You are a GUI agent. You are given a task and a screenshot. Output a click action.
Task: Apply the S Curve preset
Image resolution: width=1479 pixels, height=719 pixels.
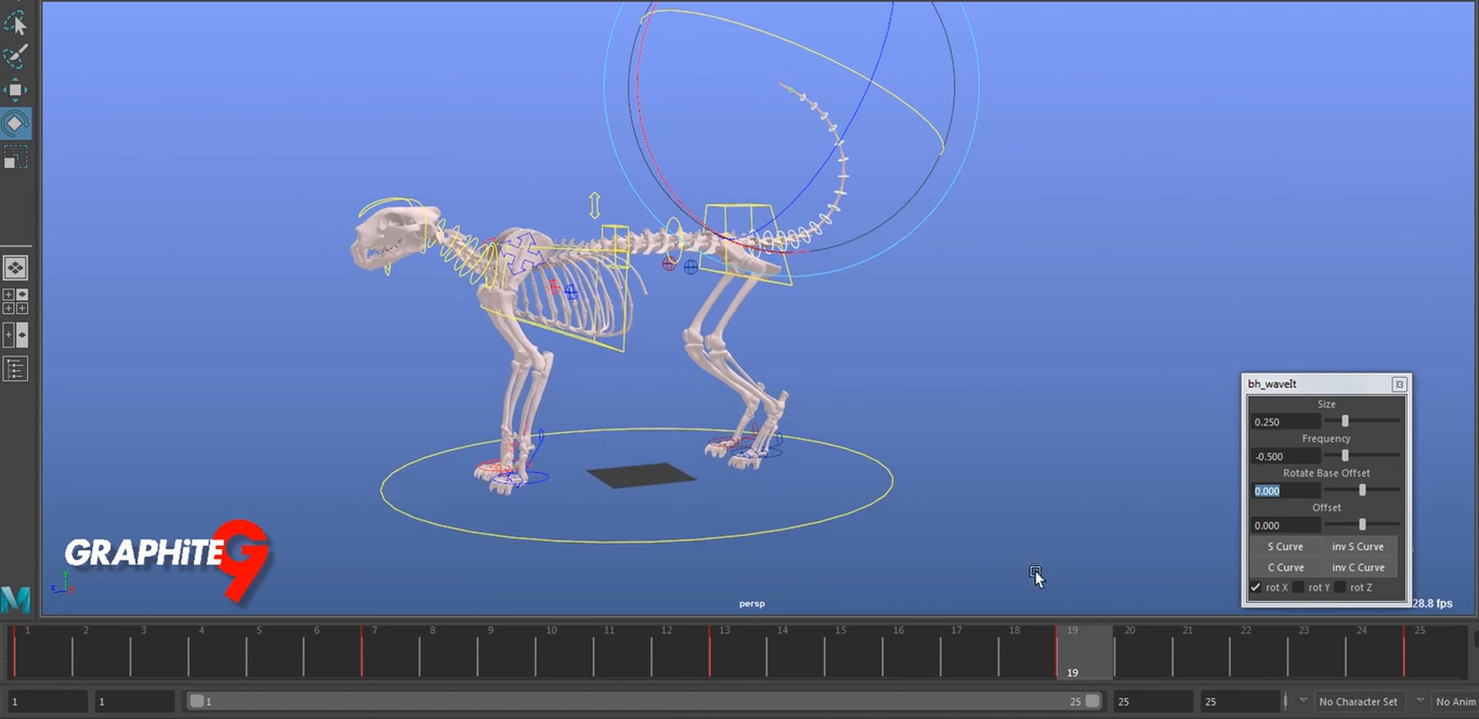[1285, 546]
